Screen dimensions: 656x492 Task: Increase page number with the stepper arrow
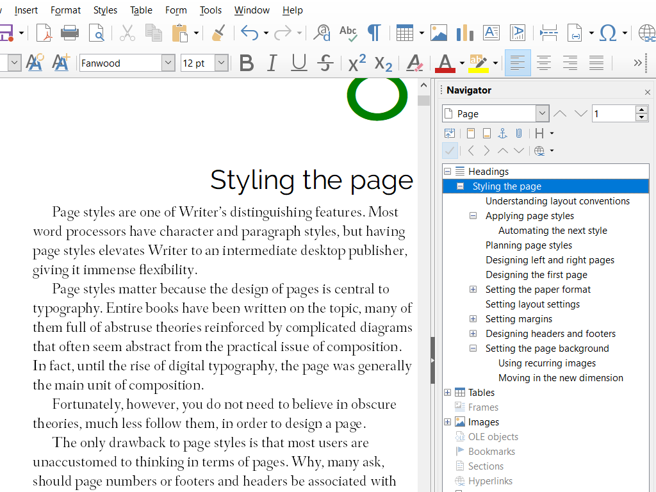click(642, 110)
